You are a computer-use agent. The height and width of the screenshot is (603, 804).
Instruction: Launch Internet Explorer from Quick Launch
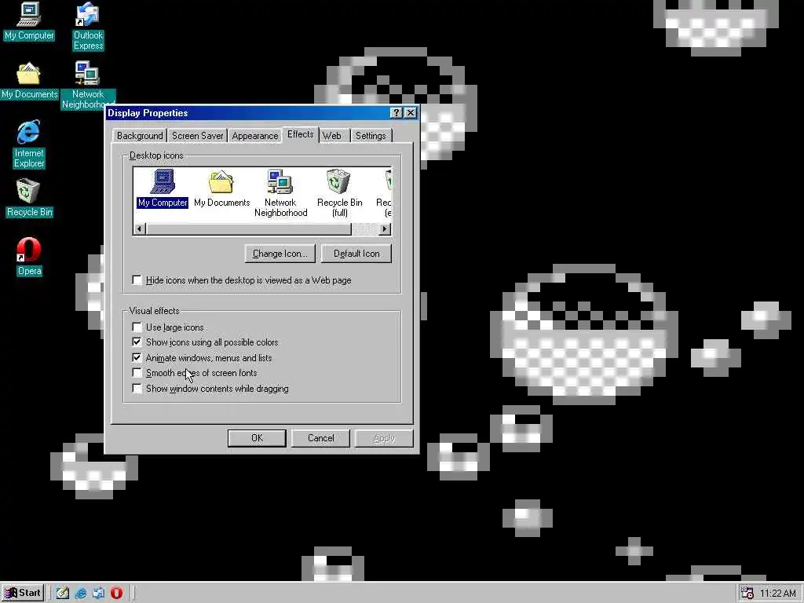pos(81,593)
